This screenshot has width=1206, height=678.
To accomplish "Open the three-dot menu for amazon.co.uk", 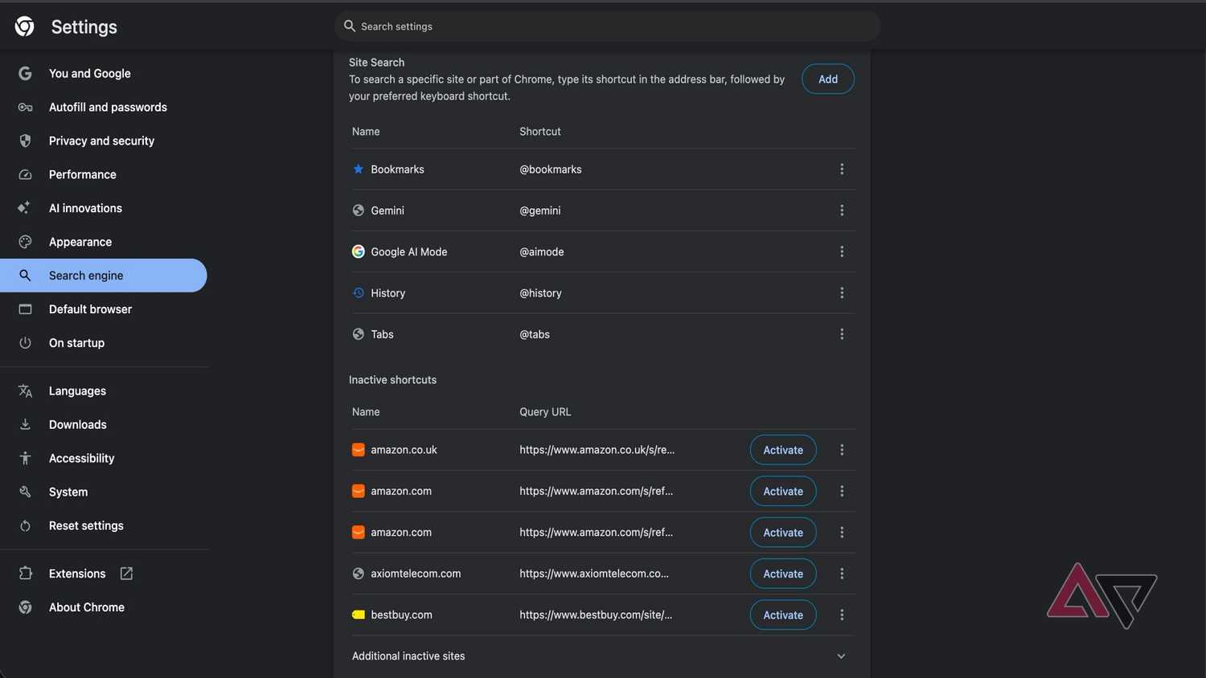I will click(842, 450).
